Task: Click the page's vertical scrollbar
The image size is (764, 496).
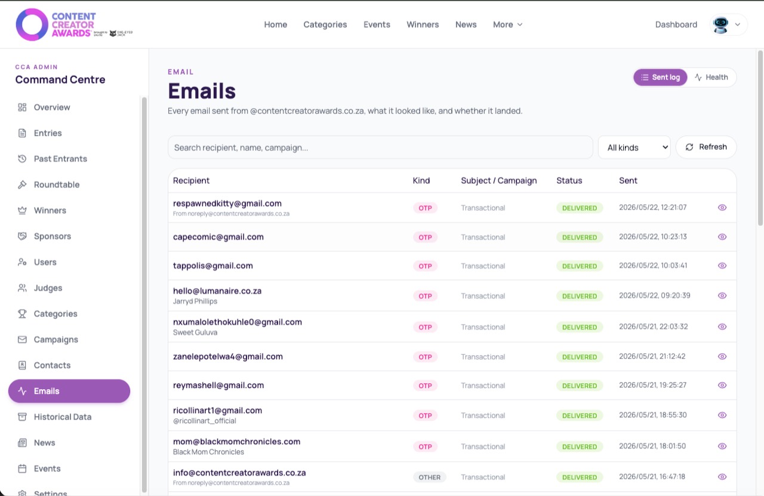Action: pyautogui.click(x=760, y=138)
